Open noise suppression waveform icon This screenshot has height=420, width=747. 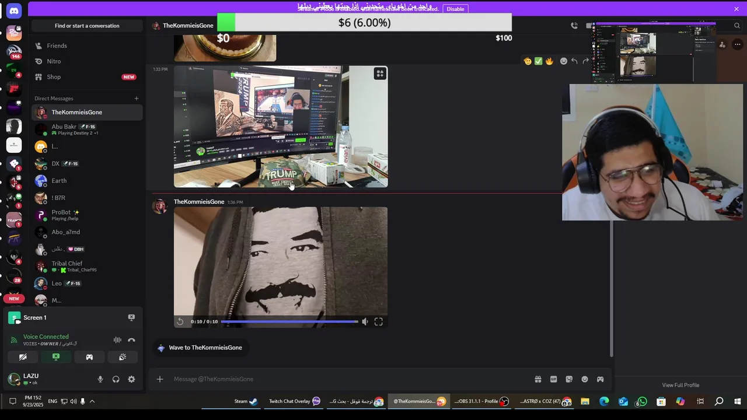(117, 340)
